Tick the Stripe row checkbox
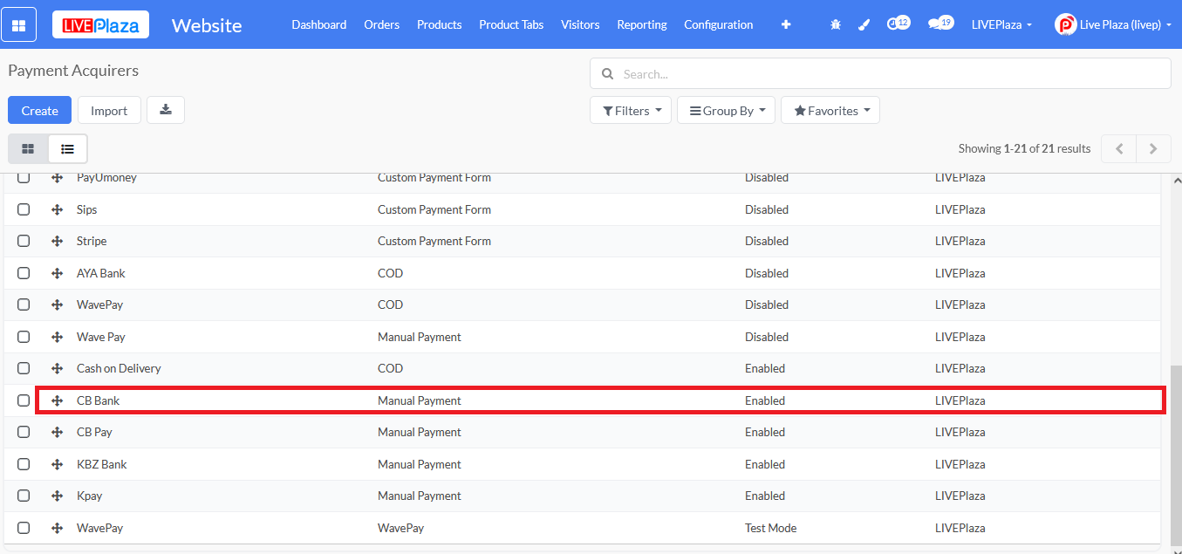The height and width of the screenshot is (554, 1182). pos(24,241)
